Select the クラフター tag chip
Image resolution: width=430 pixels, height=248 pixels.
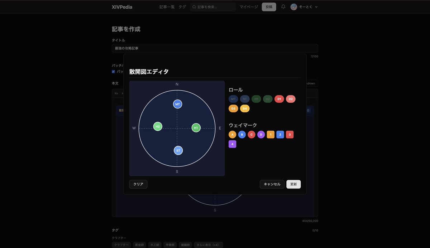(x=121, y=245)
